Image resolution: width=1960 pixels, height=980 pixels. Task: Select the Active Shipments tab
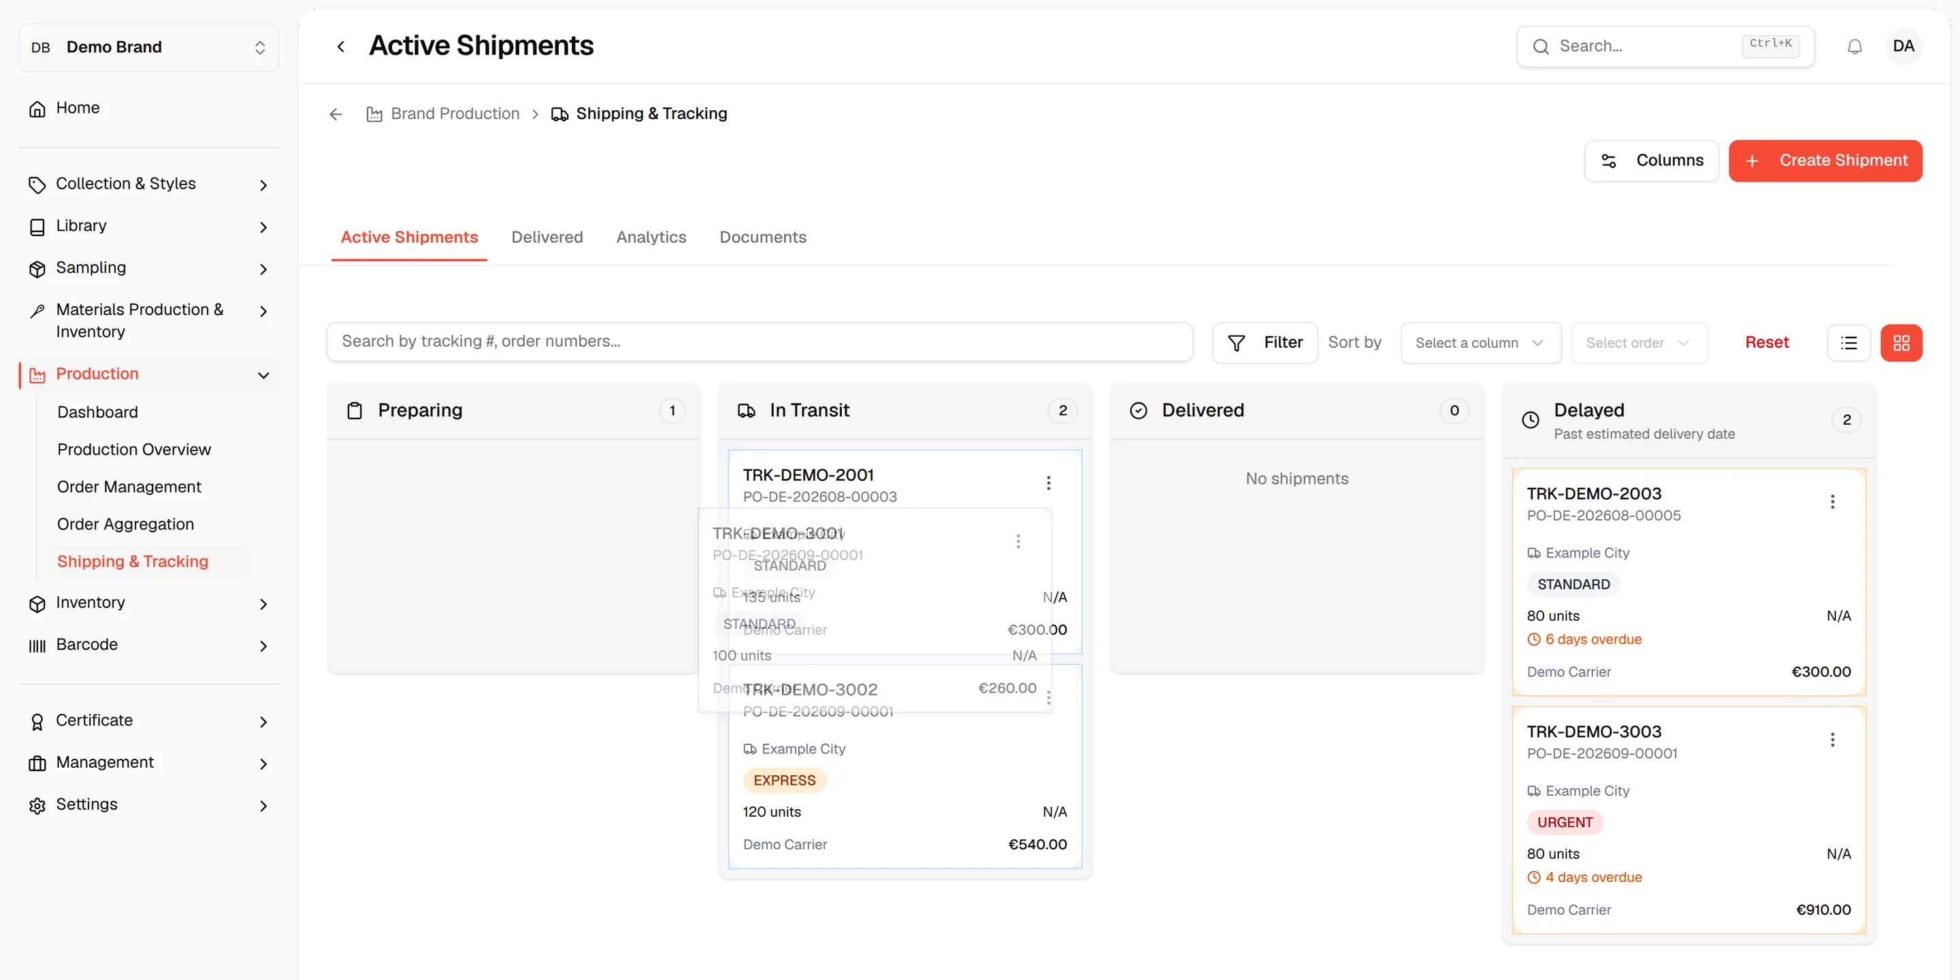pyautogui.click(x=409, y=238)
